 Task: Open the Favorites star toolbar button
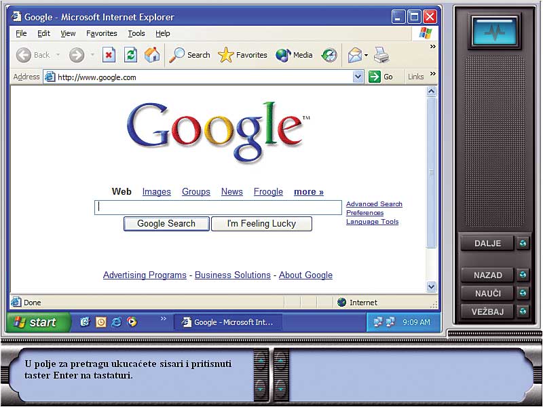[243, 55]
